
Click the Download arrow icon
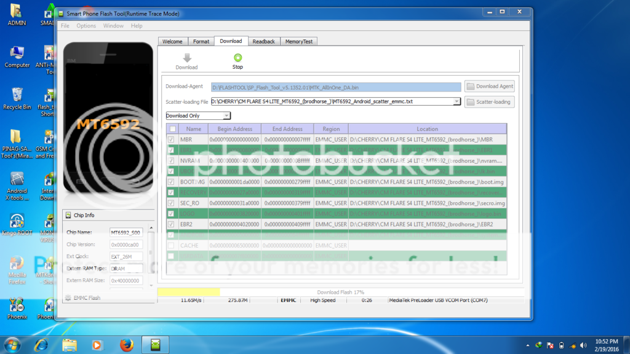[x=186, y=58]
